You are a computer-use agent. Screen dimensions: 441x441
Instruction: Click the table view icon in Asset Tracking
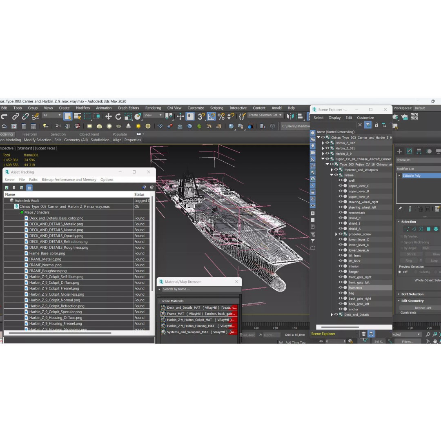29,187
